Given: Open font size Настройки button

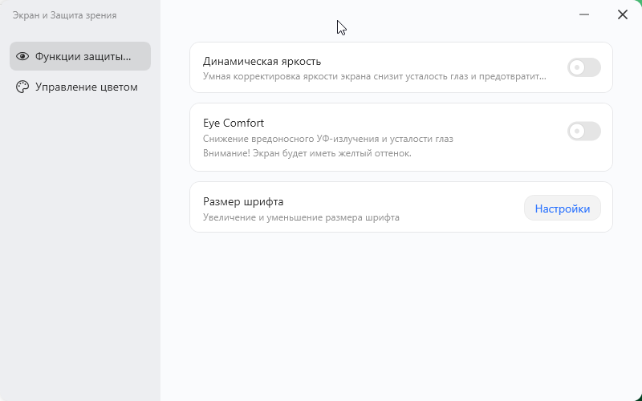Looking at the screenshot, I should [562, 209].
